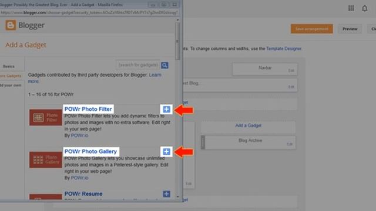Add the POWr Photo Gallery gadget
The height and width of the screenshot is (211, 376).
click(166, 152)
